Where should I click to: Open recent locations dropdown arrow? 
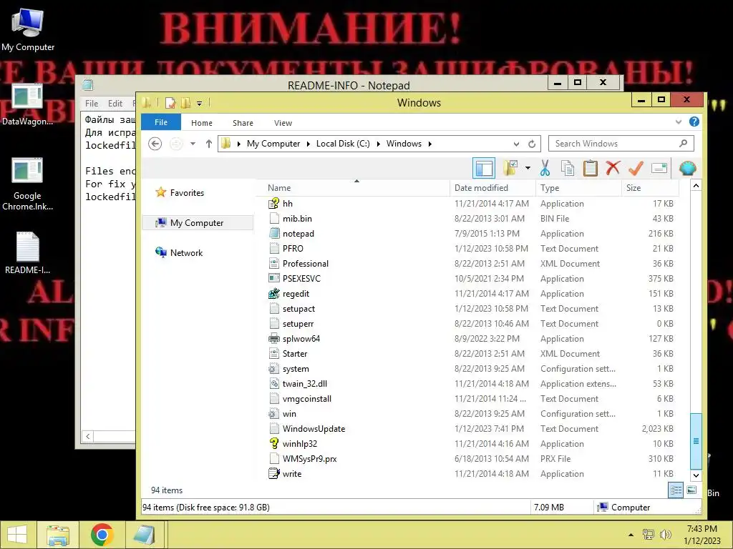click(x=193, y=144)
